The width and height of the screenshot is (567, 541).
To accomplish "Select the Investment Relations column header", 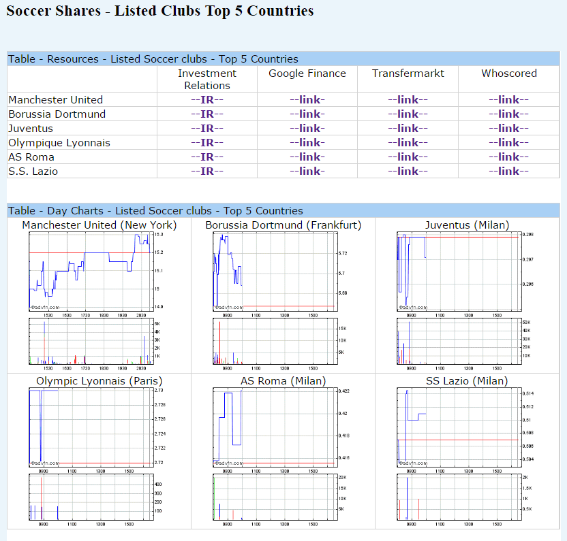I will [207, 79].
